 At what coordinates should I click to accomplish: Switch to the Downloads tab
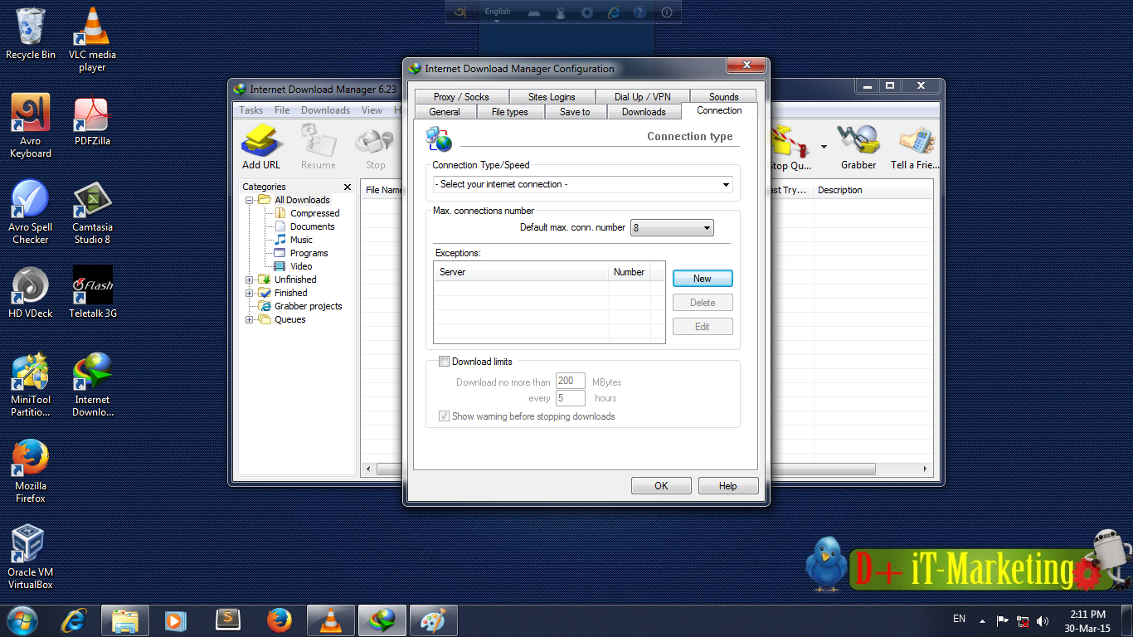pyautogui.click(x=644, y=112)
